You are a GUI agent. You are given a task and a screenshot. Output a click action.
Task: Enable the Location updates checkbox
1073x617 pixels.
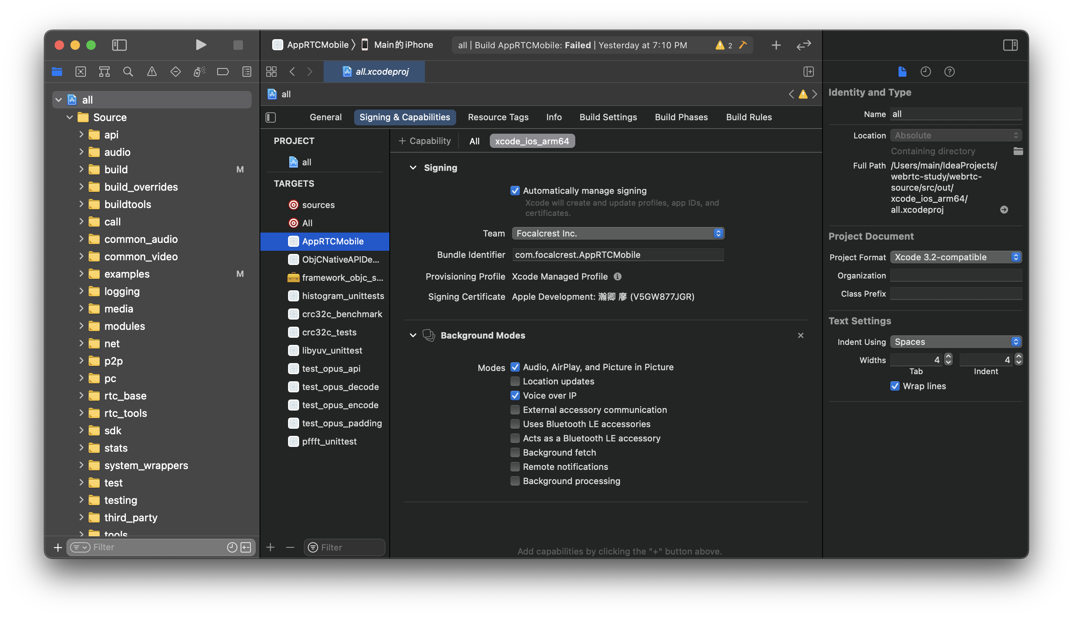pyautogui.click(x=515, y=381)
